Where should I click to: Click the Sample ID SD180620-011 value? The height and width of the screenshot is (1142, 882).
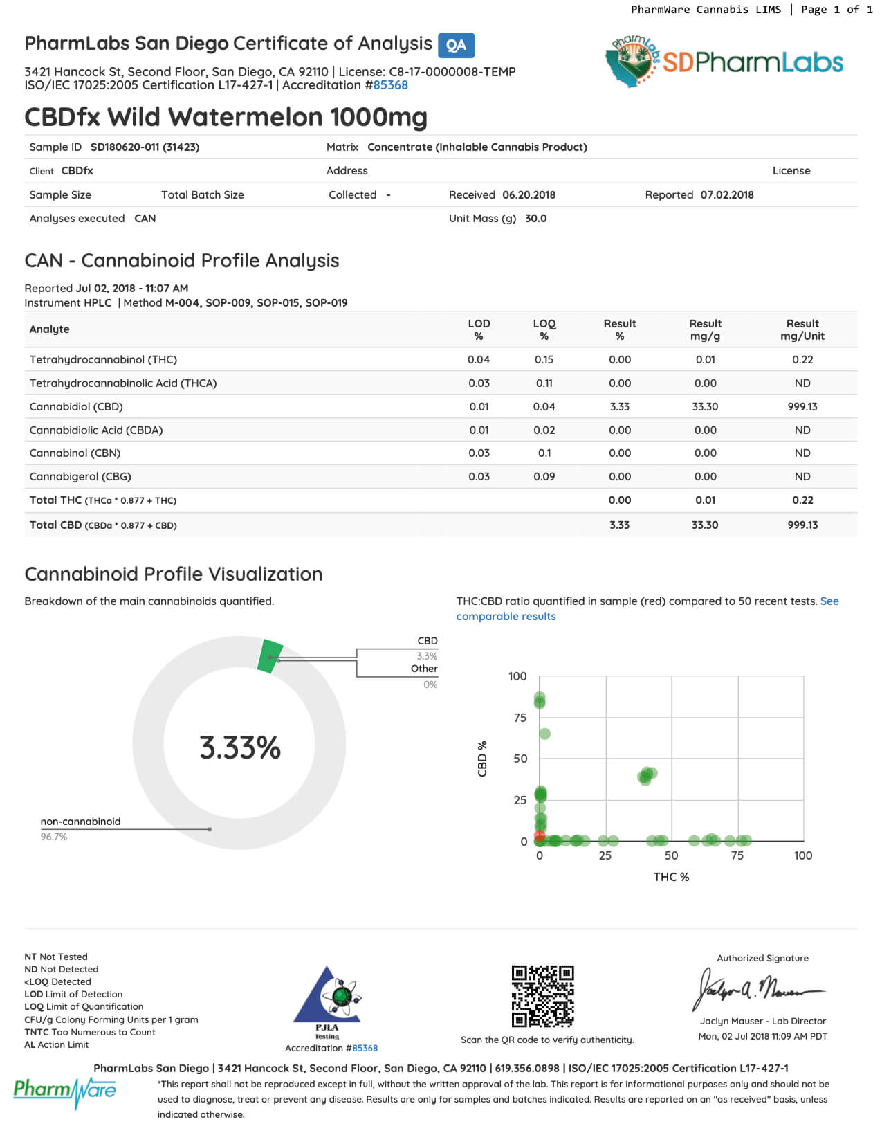pyautogui.click(x=145, y=147)
